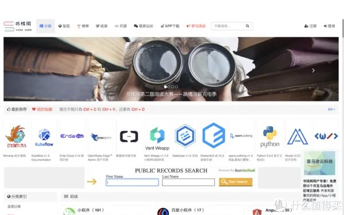Open the 收录 navigation item
344x215 pixels.
click(102, 26)
